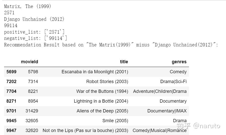The image size is (226, 135).
Task: Click the Documentary|IMAX genres cell
Action: (x=167, y=111)
